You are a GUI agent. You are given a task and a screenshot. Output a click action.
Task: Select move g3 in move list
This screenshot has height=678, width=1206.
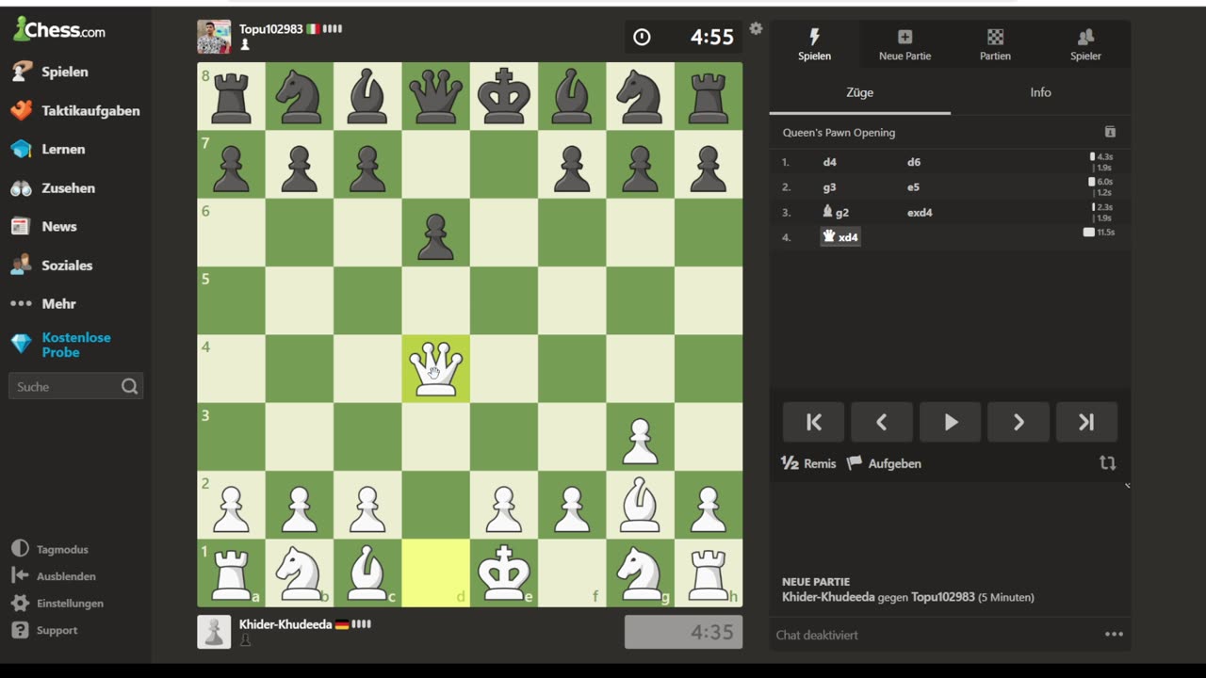click(830, 187)
